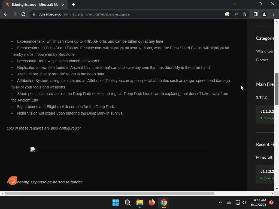Click the scroll down arrow
Image resolution: width=279 pixels, height=209 pixels.
click(277, 189)
